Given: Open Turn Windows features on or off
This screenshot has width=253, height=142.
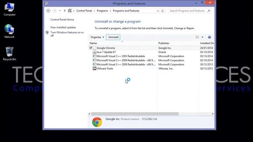Looking at the screenshot, I should tap(67, 34).
